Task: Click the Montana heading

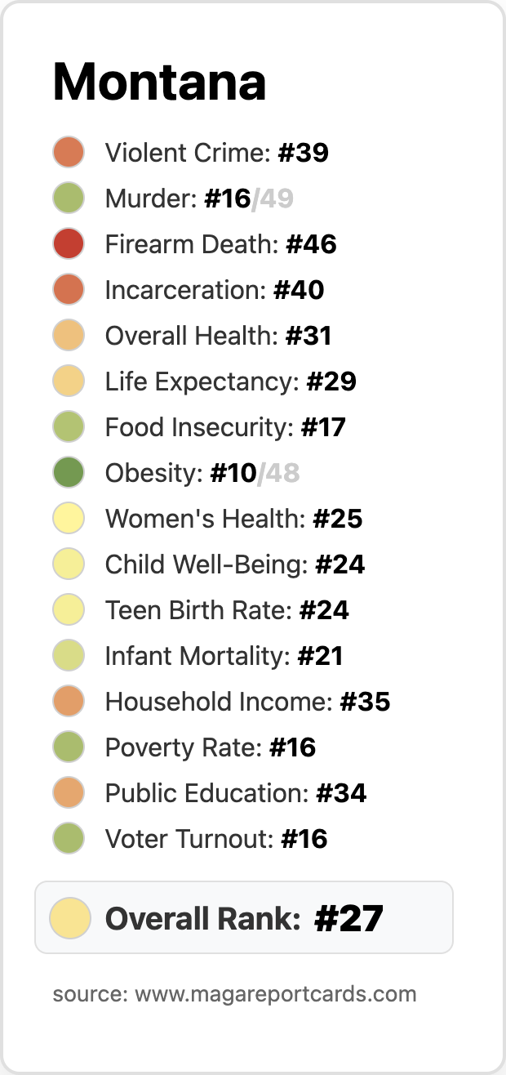Action: (x=159, y=81)
